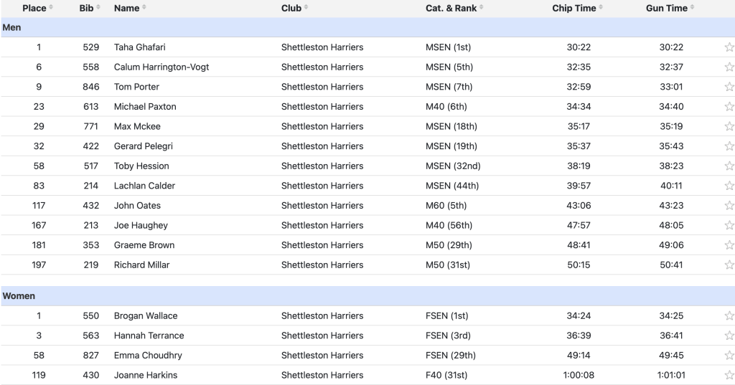Image resolution: width=735 pixels, height=385 pixels.
Task: Star Richard Millar's result
Action: (x=729, y=265)
